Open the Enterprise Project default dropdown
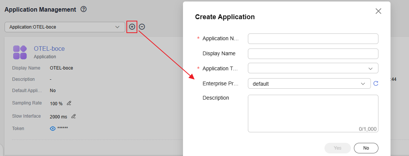 coord(309,84)
